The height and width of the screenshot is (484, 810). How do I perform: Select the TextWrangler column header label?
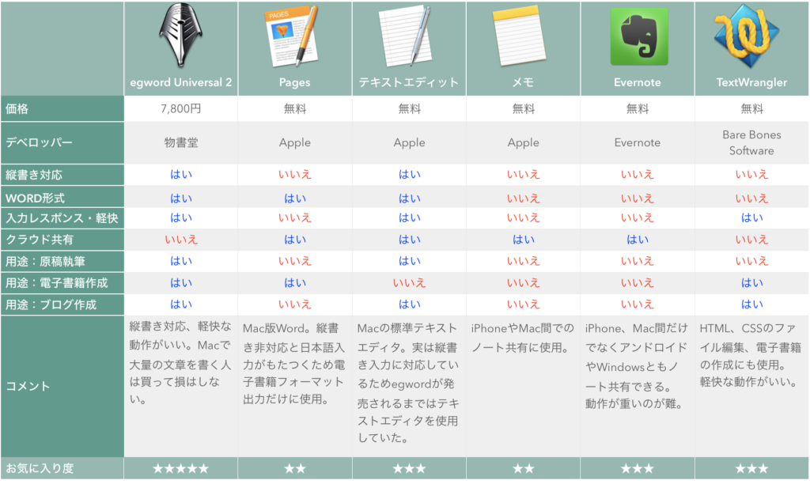pyautogui.click(x=751, y=83)
